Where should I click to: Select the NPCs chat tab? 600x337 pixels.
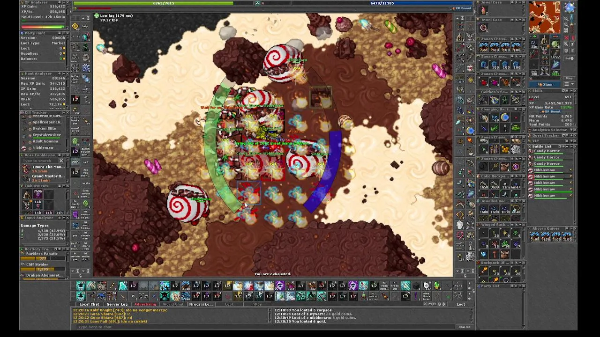click(x=257, y=304)
